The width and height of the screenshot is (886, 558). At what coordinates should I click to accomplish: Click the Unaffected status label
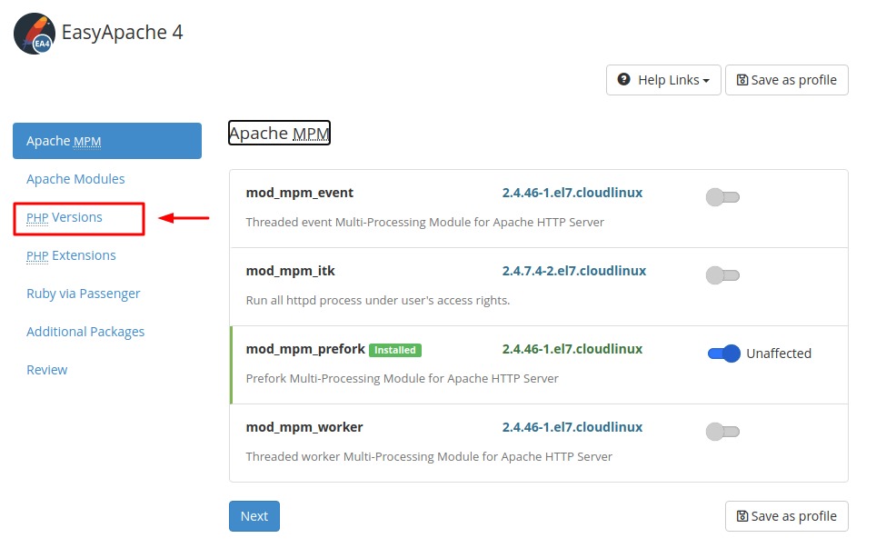779,354
